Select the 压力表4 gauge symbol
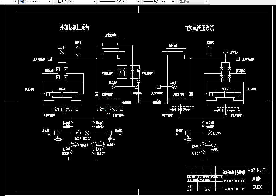 [x=113, y=86]
